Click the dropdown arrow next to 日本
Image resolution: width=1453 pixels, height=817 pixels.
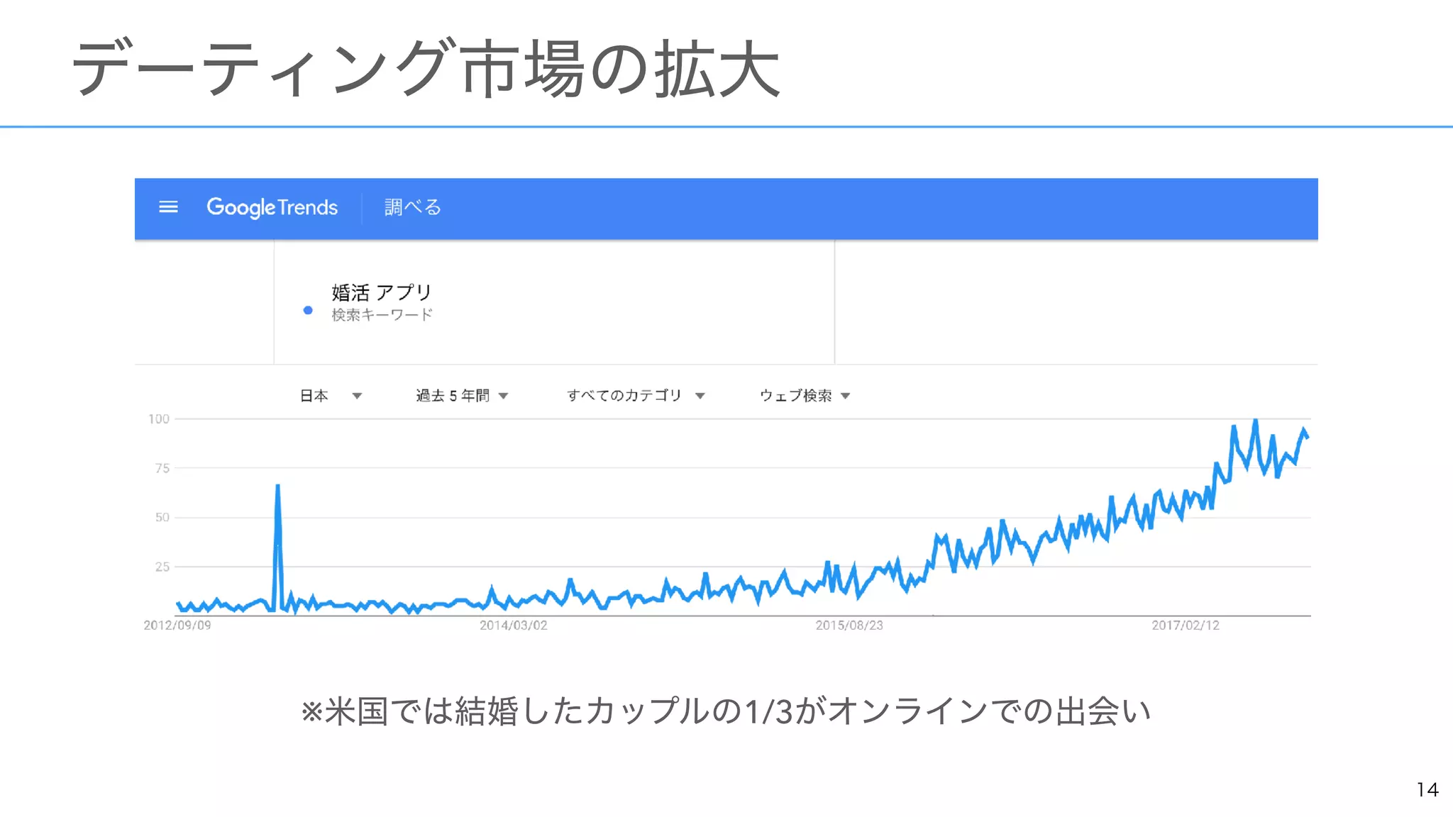[x=357, y=396]
